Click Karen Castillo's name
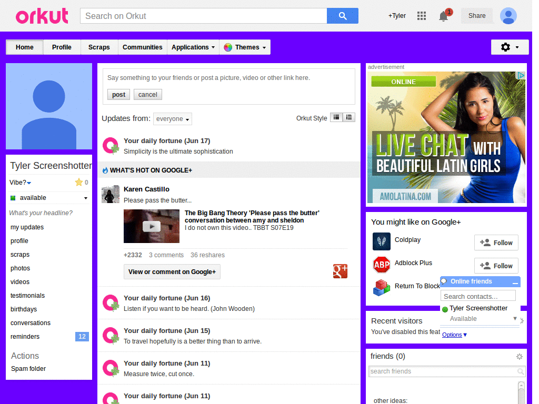539x404 pixels. click(x=146, y=189)
